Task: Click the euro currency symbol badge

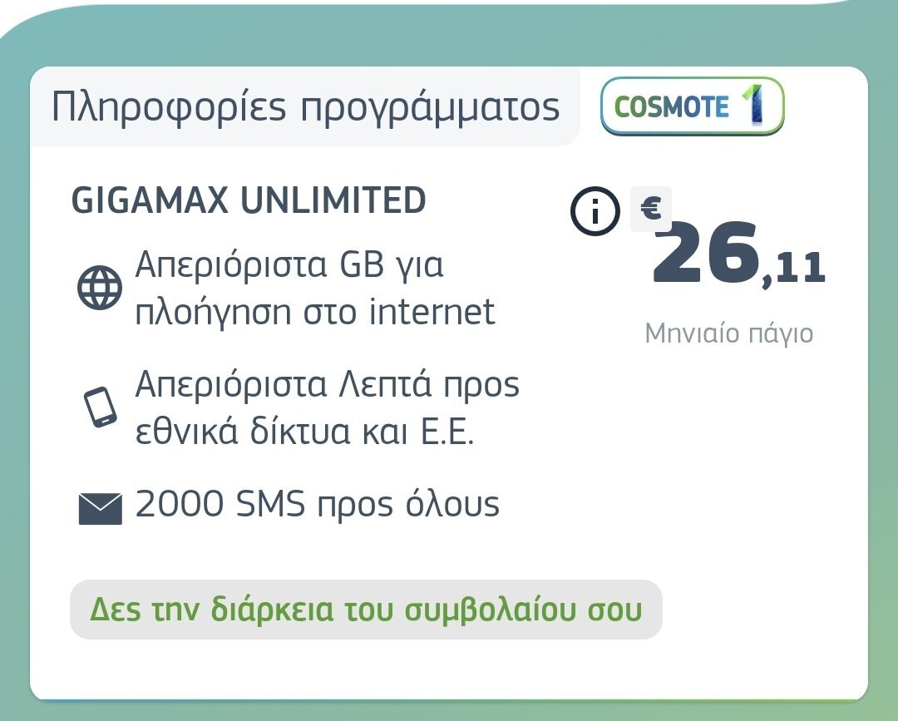Action: point(650,209)
